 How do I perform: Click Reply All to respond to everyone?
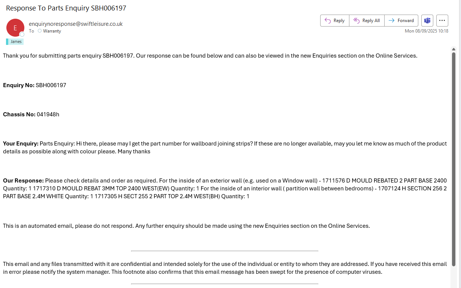click(367, 21)
